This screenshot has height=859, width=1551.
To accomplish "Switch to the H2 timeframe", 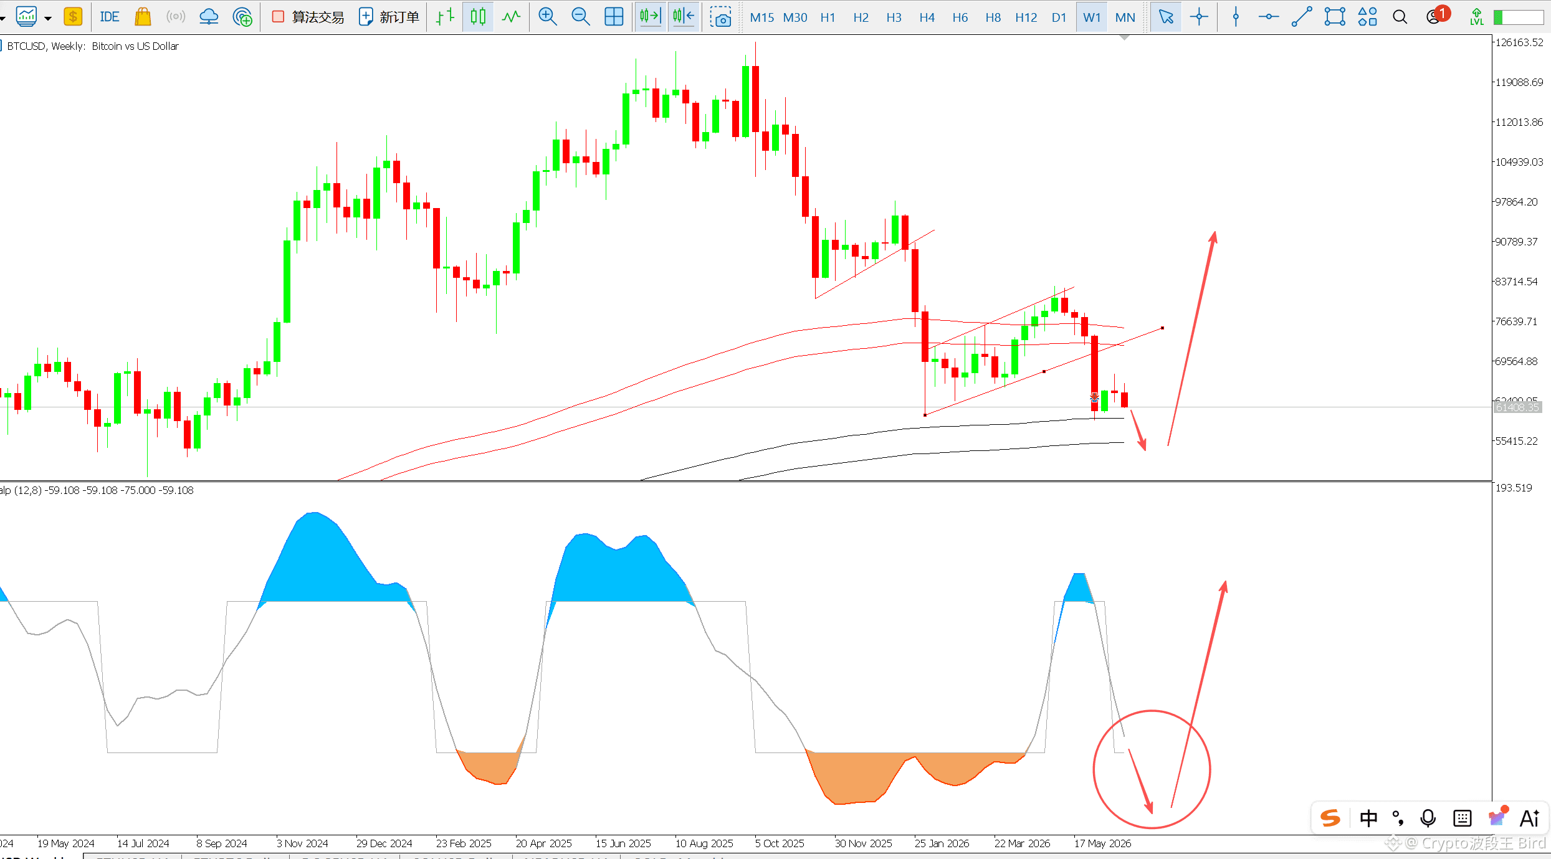I will tap(861, 17).
